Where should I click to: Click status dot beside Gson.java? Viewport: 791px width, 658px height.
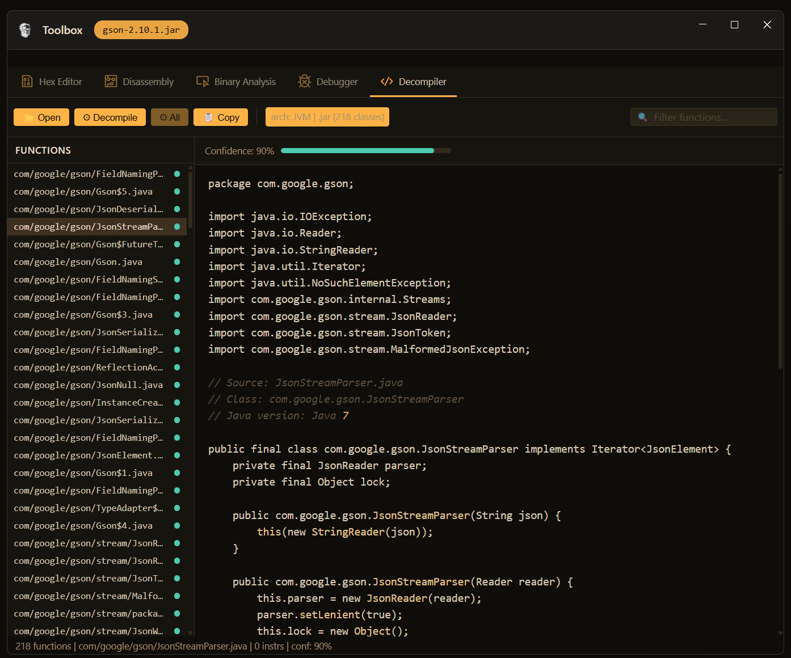(177, 262)
